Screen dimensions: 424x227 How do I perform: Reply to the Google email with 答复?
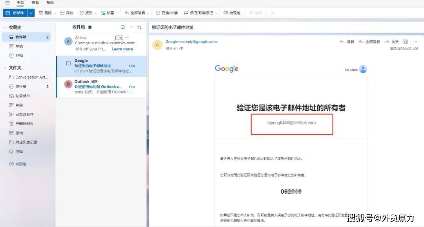coord(347,42)
